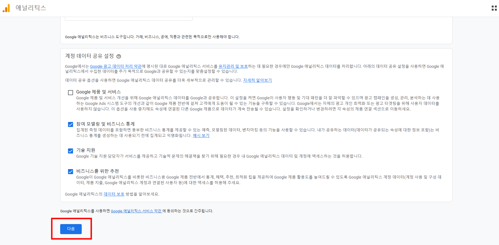Open Google 광고 데이터 처리 약관 link
The image size is (499, 245).
(116, 66)
